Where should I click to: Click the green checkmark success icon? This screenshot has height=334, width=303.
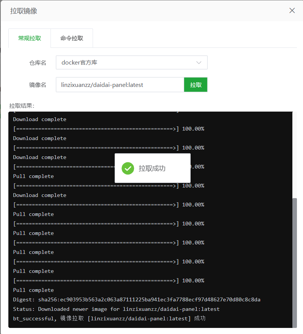point(128,168)
